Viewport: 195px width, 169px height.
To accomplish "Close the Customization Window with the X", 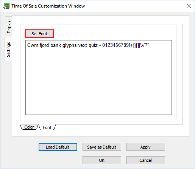I will click(189, 6).
